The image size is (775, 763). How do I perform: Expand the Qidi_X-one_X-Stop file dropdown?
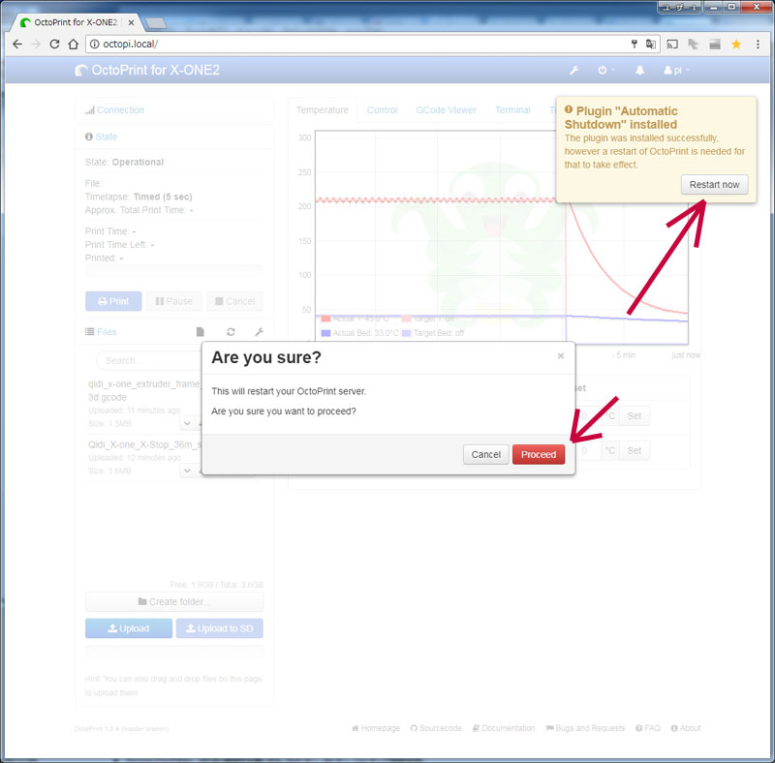(187, 471)
